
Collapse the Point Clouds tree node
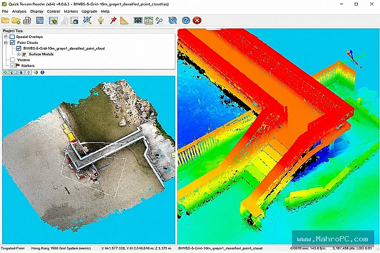(6, 43)
